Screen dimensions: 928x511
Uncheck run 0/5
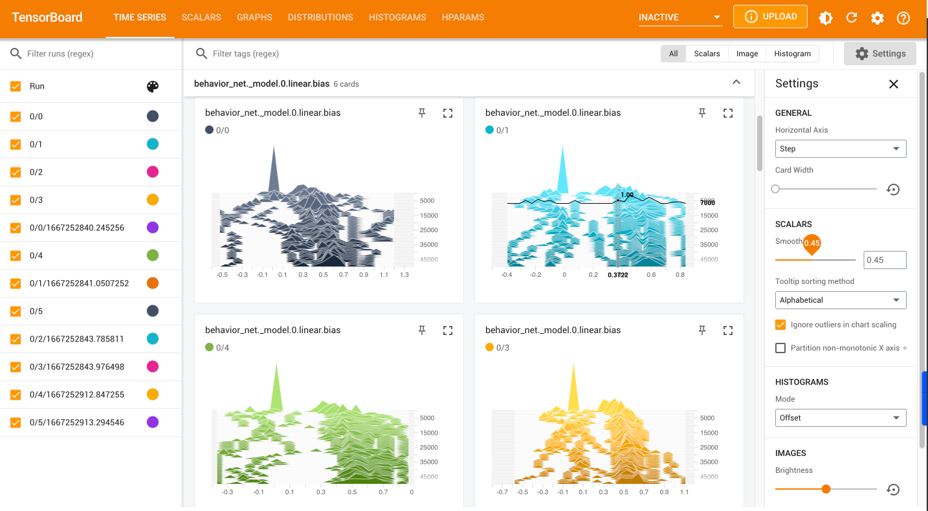pyautogui.click(x=16, y=312)
